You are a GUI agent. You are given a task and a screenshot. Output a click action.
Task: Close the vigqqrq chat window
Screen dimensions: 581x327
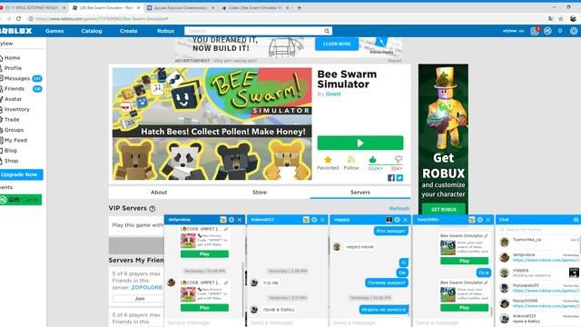point(406,220)
